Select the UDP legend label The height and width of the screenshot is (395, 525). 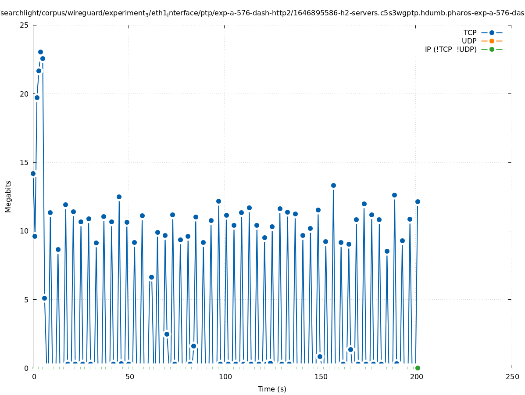tap(469, 41)
